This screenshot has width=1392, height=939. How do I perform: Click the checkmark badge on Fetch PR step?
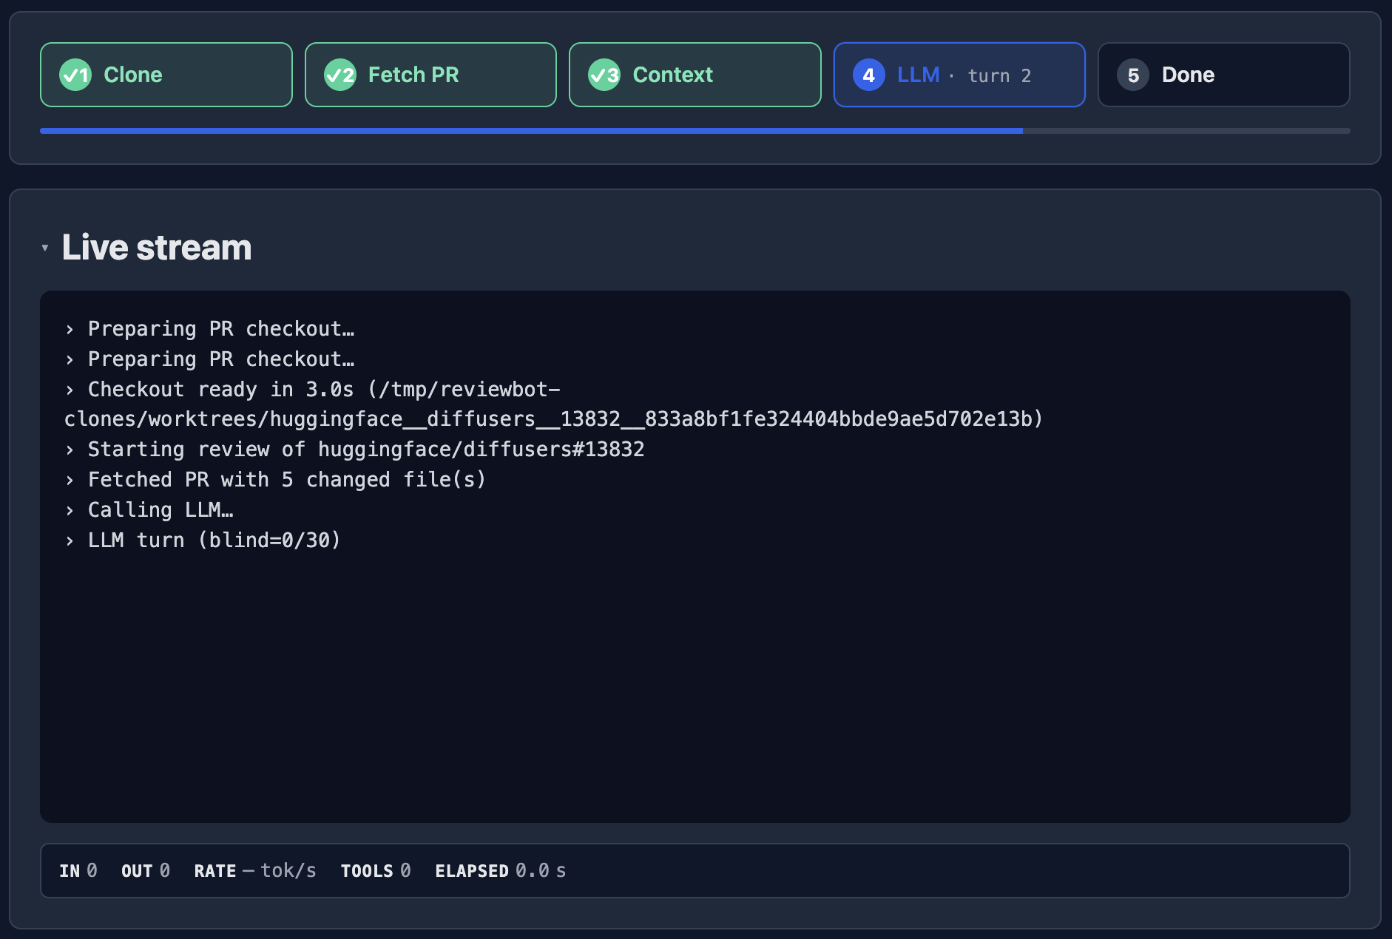[340, 75]
